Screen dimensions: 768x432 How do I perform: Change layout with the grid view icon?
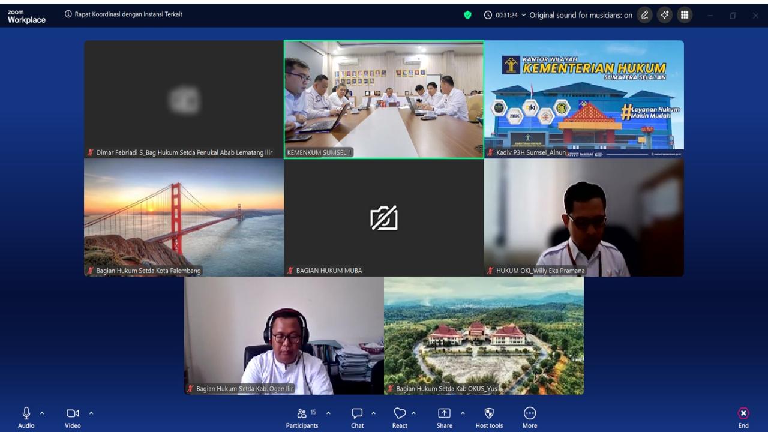[x=685, y=15]
